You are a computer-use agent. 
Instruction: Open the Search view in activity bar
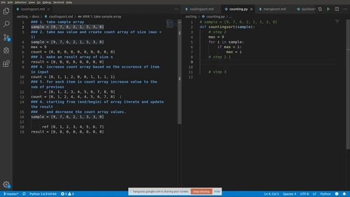(x=6, y=24)
